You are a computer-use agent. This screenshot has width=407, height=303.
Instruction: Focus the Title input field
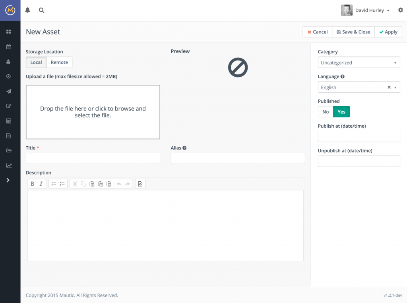pos(93,158)
